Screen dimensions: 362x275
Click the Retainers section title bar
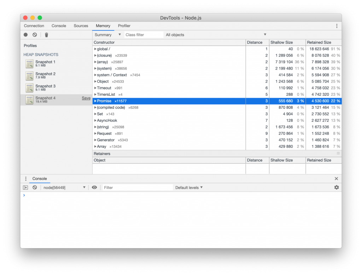click(x=217, y=154)
